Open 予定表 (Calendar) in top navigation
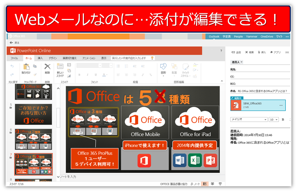The width and height of the screenshot is (297, 192). 226,37
